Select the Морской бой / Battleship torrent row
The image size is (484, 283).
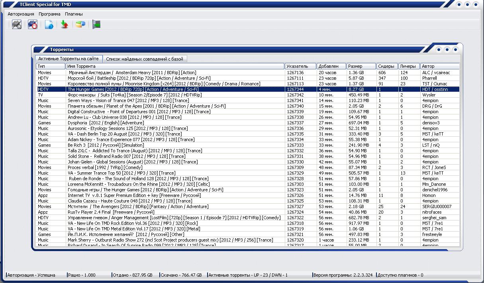[x=247, y=78]
